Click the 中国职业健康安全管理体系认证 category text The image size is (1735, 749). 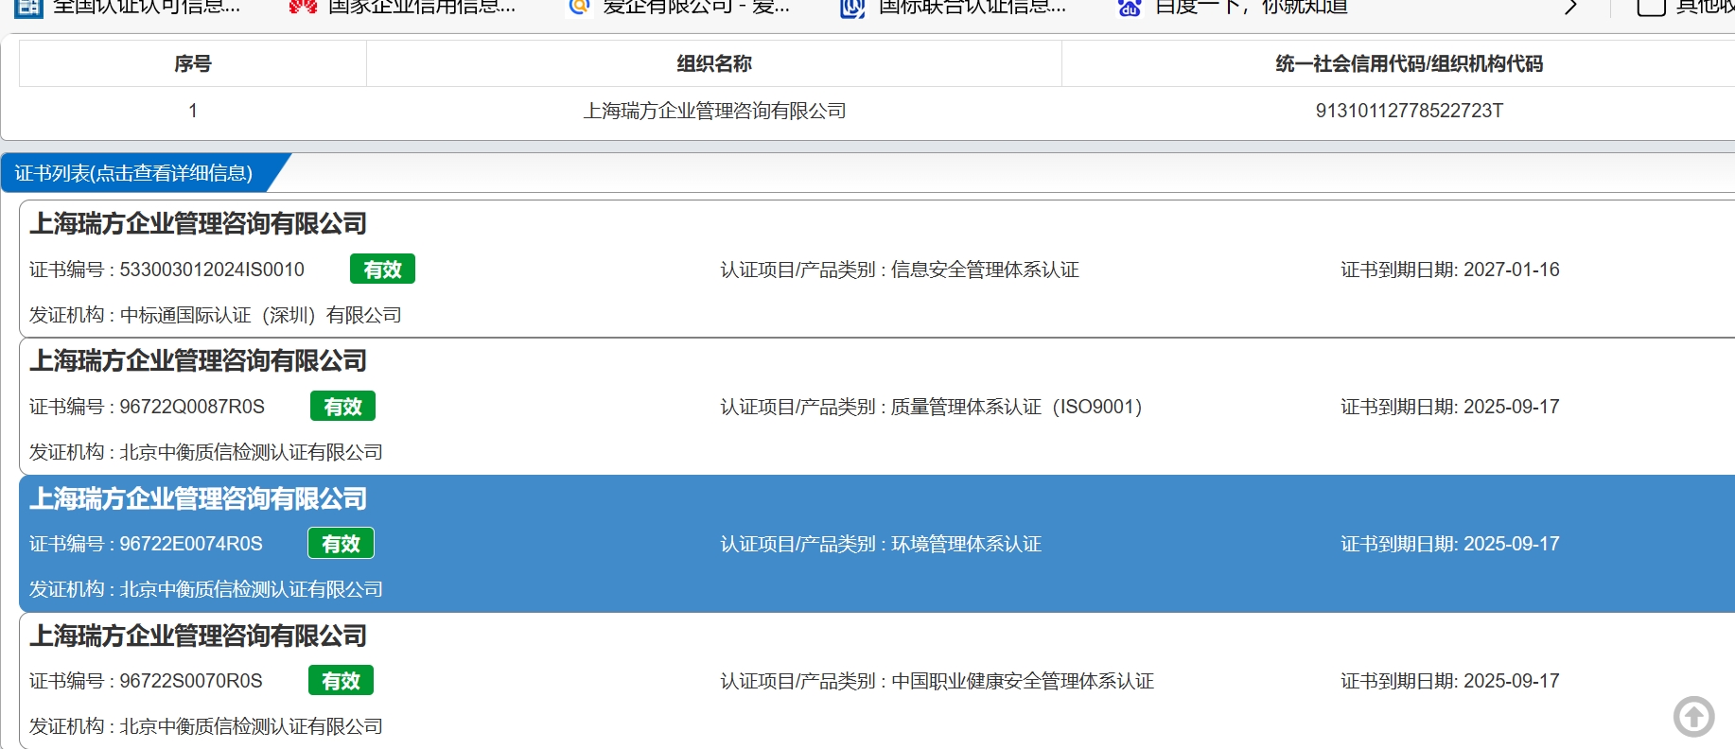1023,681
